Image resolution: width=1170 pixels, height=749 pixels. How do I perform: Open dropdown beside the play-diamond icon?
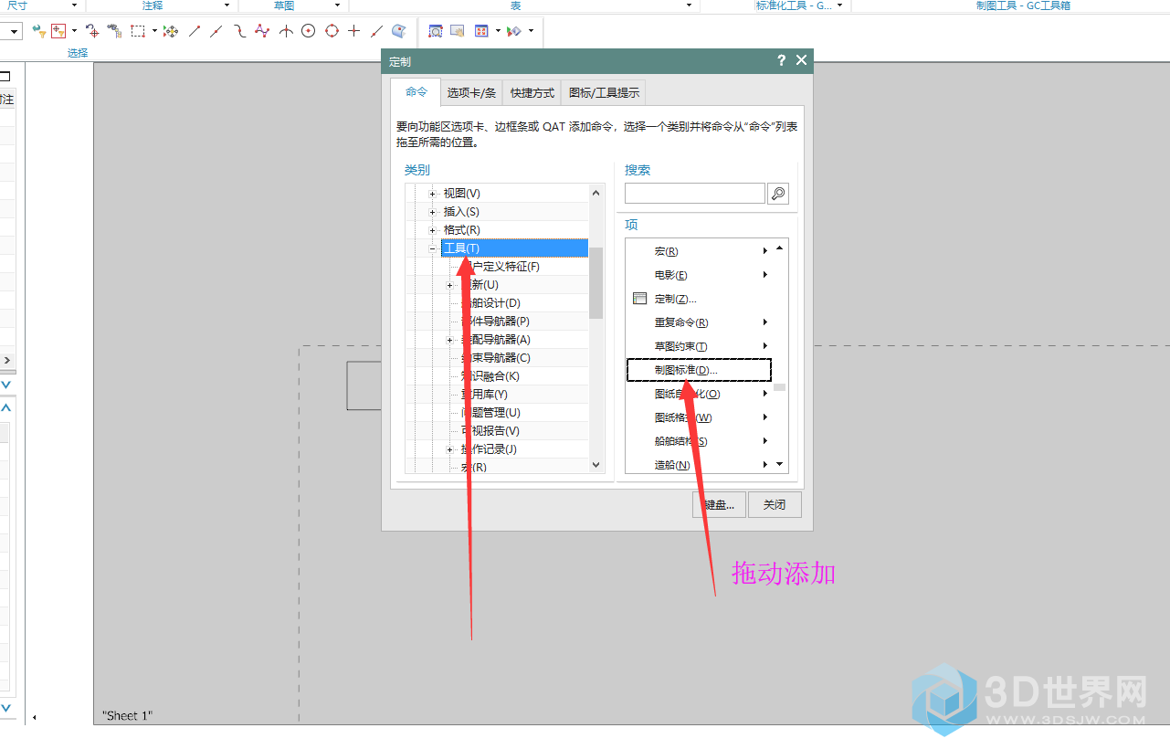[531, 31]
